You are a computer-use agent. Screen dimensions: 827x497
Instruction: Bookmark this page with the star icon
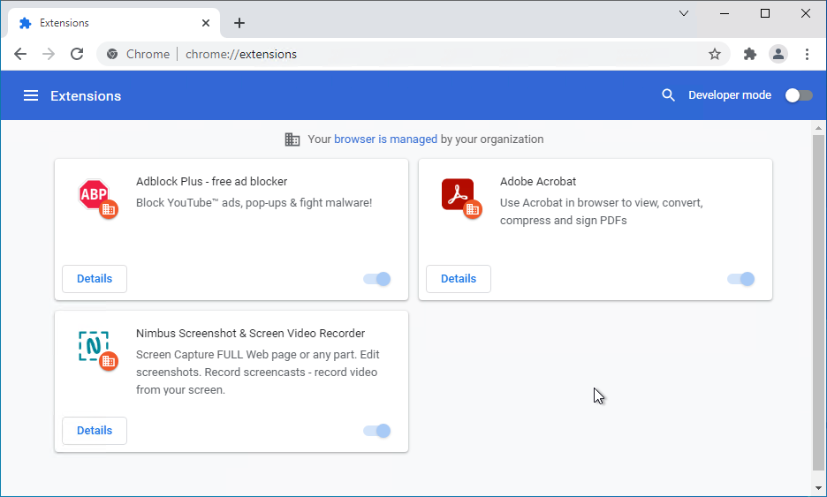tap(715, 54)
